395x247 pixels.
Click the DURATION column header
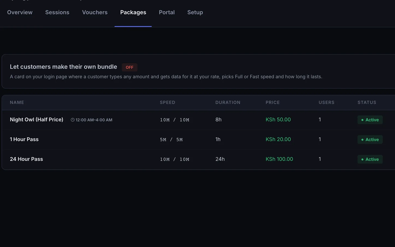[x=228, y=102]
